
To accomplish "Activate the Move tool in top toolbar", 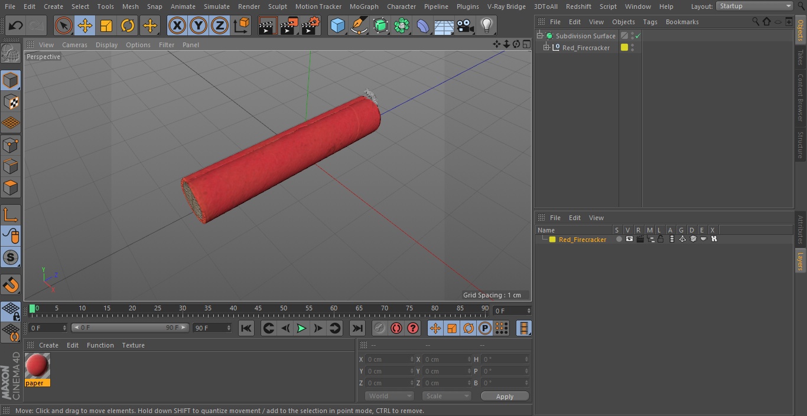I will click(85, 25).
